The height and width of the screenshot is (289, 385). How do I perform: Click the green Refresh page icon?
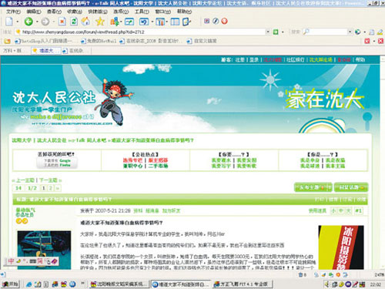(x=74, y=22)
